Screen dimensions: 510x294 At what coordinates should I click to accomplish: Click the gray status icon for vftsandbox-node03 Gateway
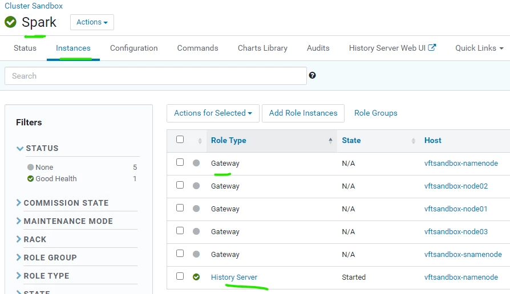pyautogui.click(x=196, y=231)
